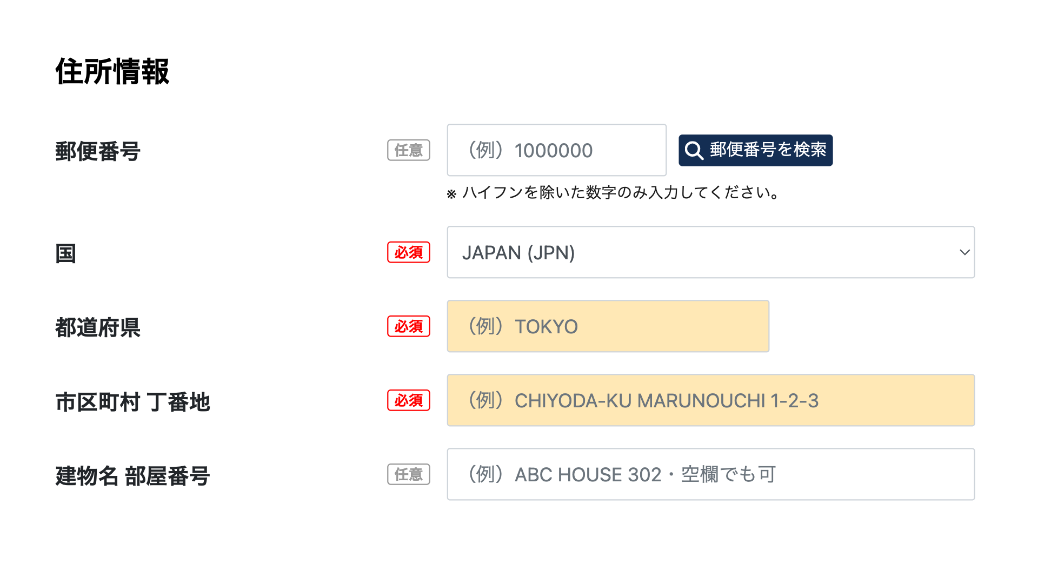Click the 任意 badge beside 建物名 部屋番号
Screen dimensions: 1051x571
[x=409, y=474]
